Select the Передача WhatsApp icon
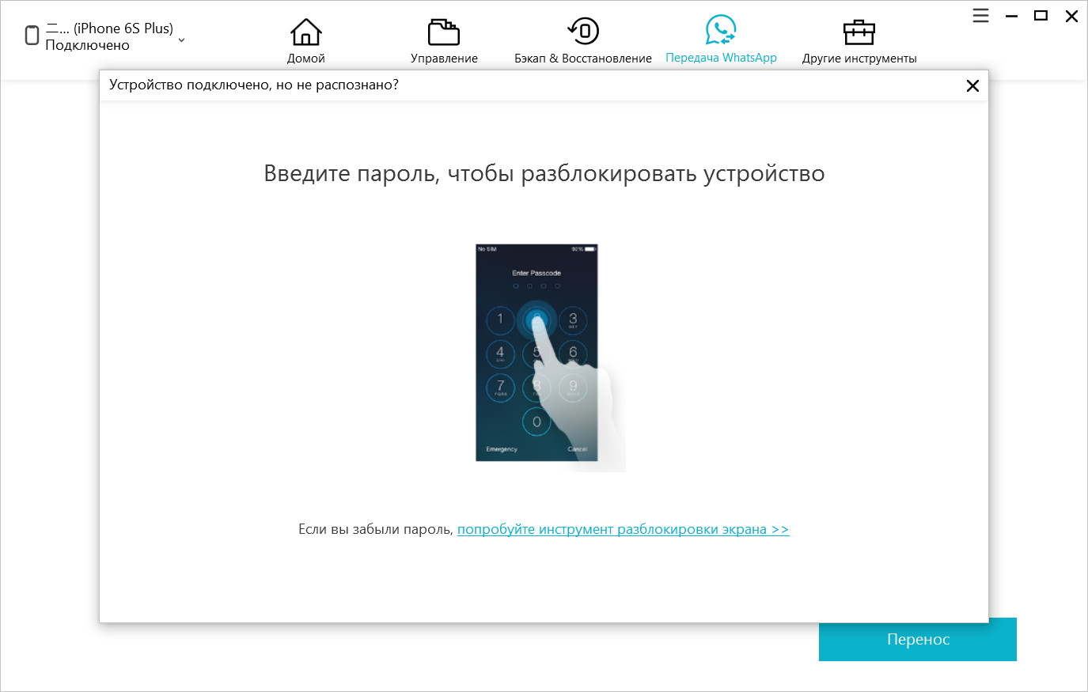This screenshot has width=1088, height=692. [721, 30]
